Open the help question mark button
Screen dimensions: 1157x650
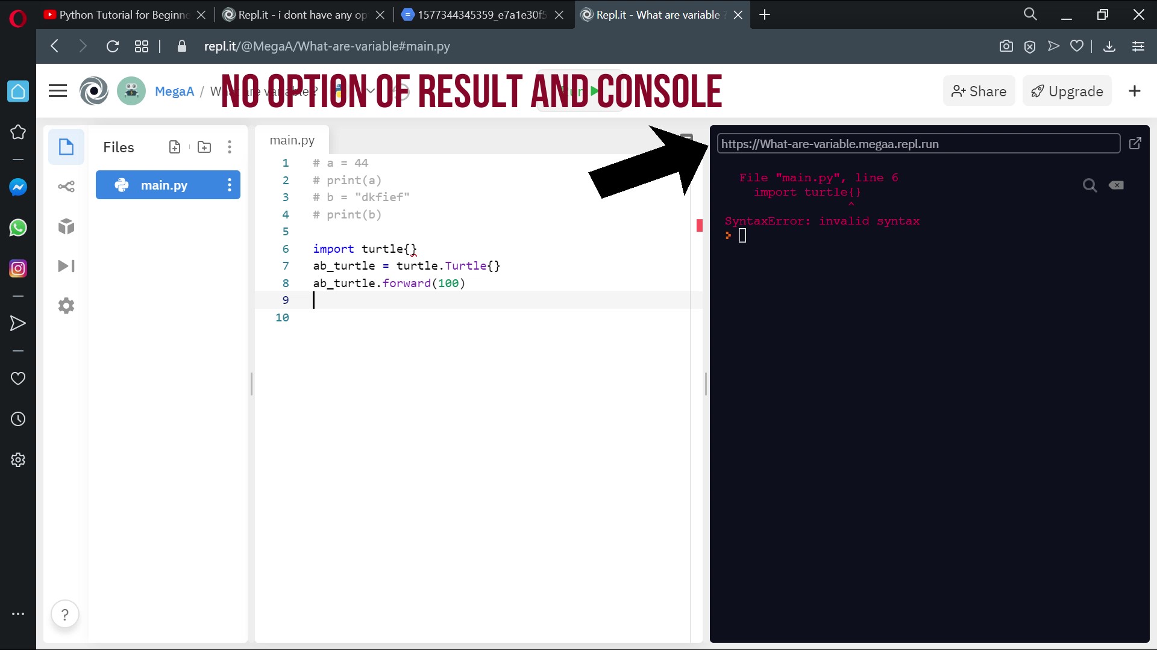pos(65,614)
